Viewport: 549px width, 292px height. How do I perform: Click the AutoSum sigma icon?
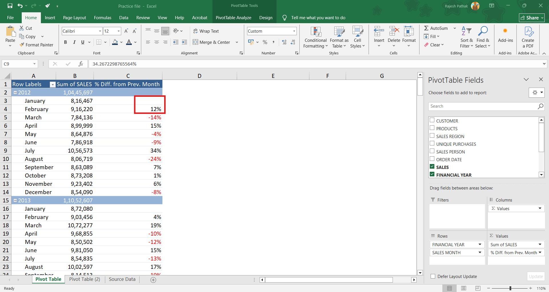(426, 28)
